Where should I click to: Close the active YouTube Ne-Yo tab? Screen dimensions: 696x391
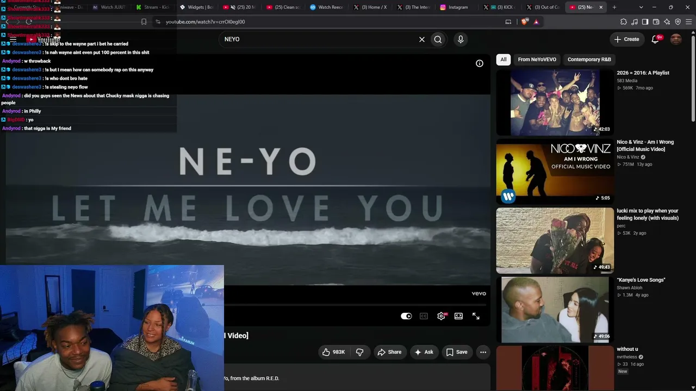point(601,7)
